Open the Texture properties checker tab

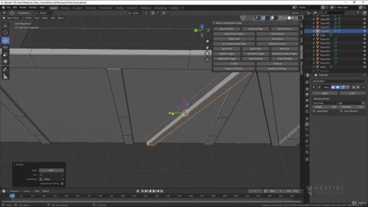(307, 159)
